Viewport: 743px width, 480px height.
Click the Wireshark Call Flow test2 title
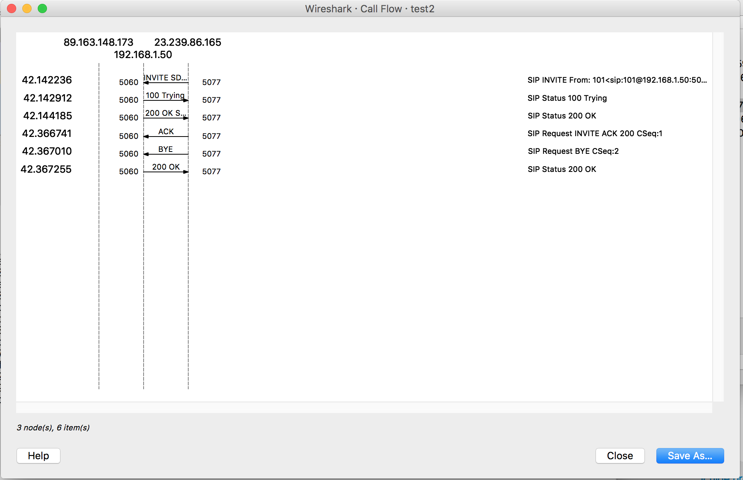(370, 9)
